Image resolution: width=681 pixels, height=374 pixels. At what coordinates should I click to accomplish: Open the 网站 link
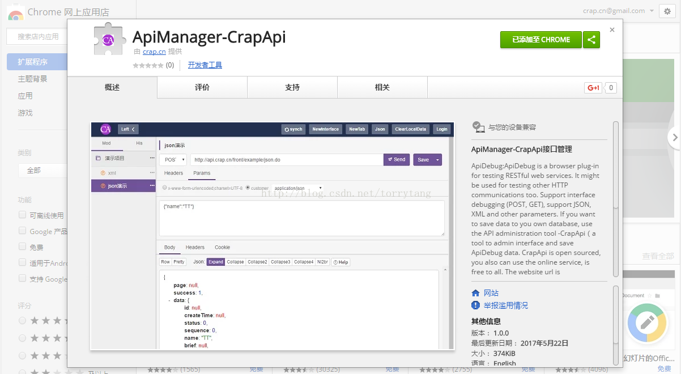click(491, 293)
